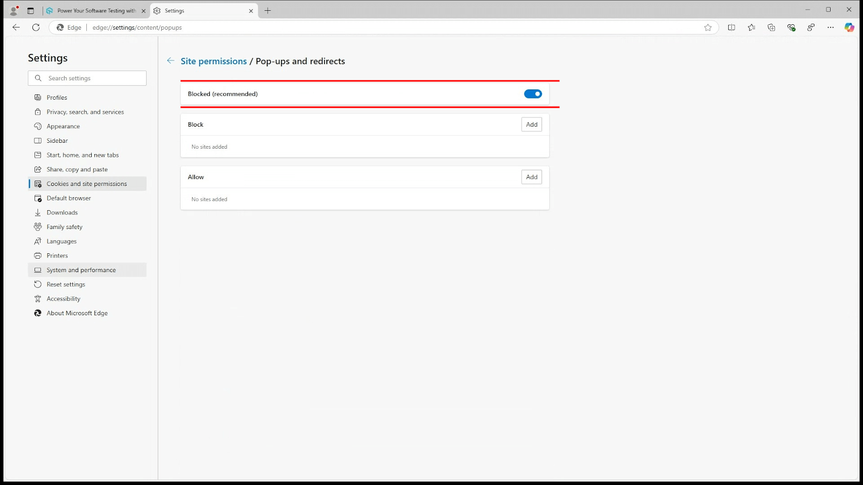The image size is (863, 485).
Task: Click Add button in Block section
Action: (x=531, y=124)
